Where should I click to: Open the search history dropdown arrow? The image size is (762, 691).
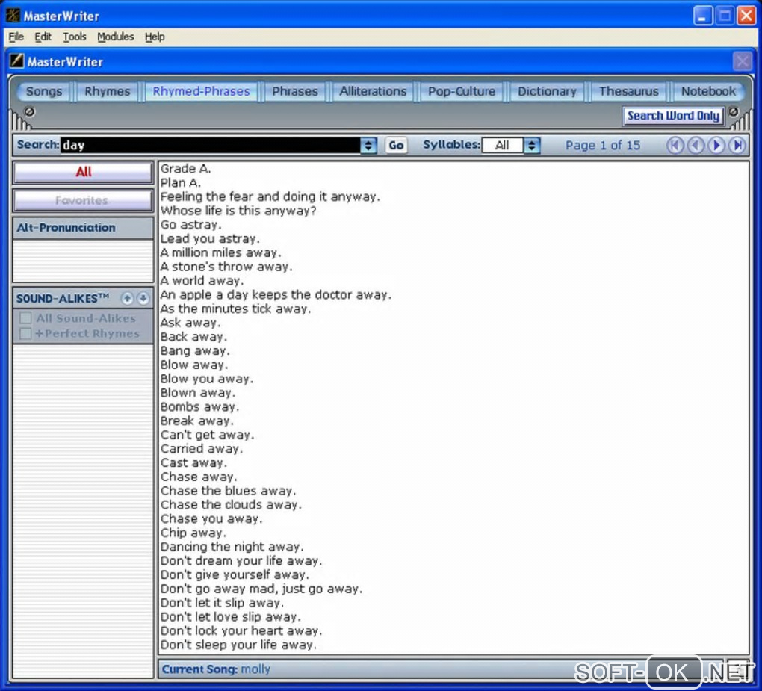click(x=368, y=145)
